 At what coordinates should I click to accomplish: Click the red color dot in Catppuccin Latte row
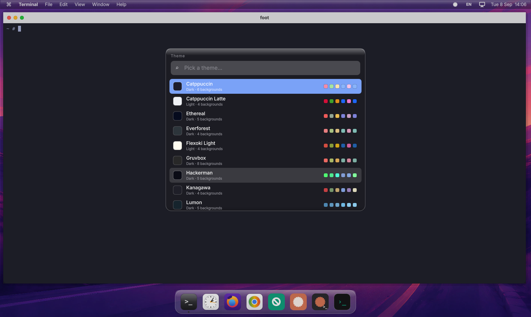pyautogui.click(x=326, y=101)
